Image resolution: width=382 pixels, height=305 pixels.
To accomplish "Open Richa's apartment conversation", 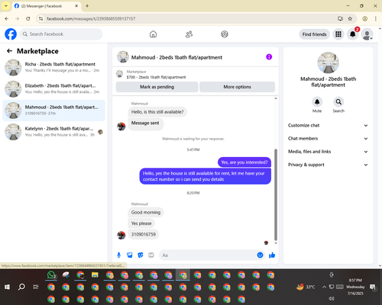I will (53, 67).
